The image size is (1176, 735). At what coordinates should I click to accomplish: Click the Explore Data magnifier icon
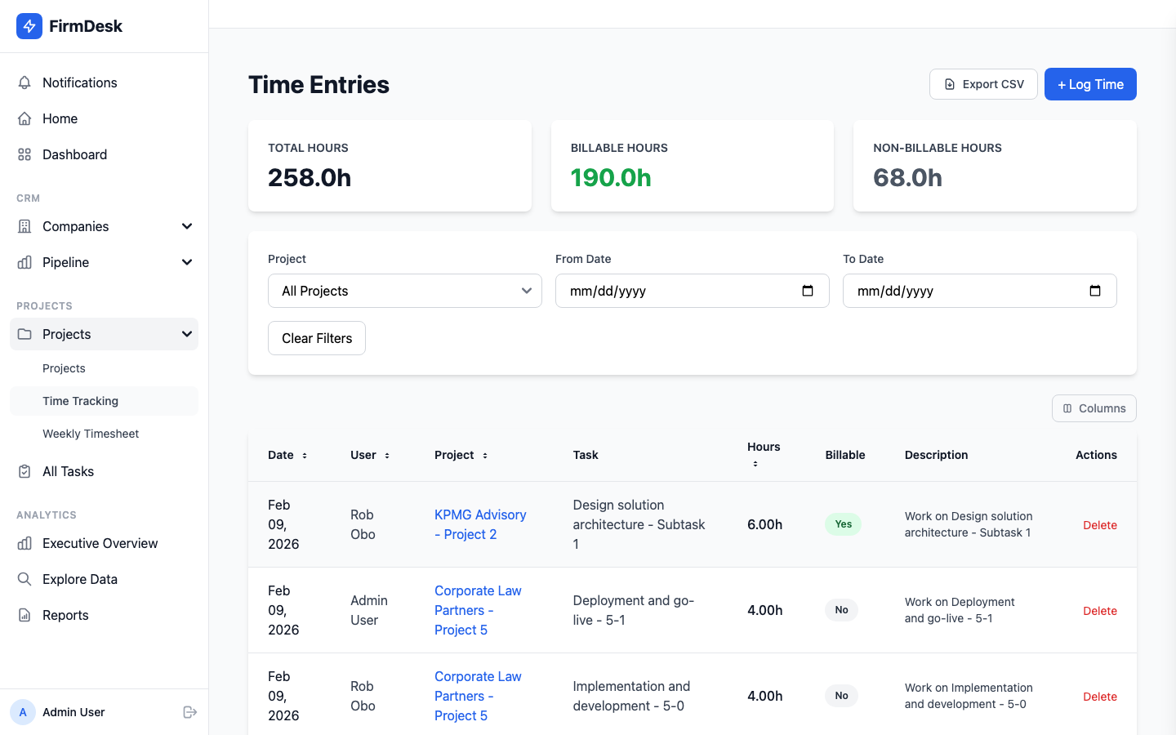(x=24, y=579)
